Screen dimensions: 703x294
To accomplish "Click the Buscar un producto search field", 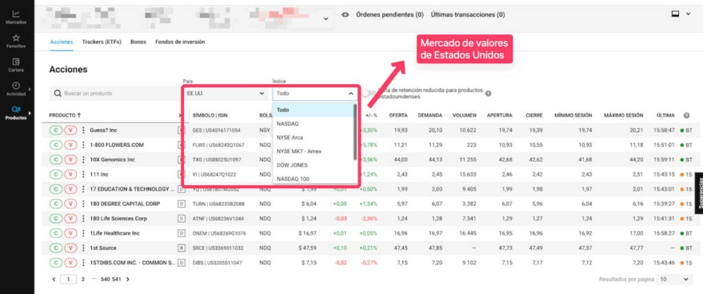I will point(115,93).
